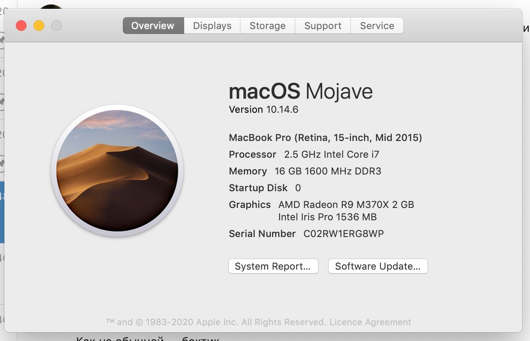
Task: Click the 2.5 GHz Intel Core i7 value
Action: point(332,155)
